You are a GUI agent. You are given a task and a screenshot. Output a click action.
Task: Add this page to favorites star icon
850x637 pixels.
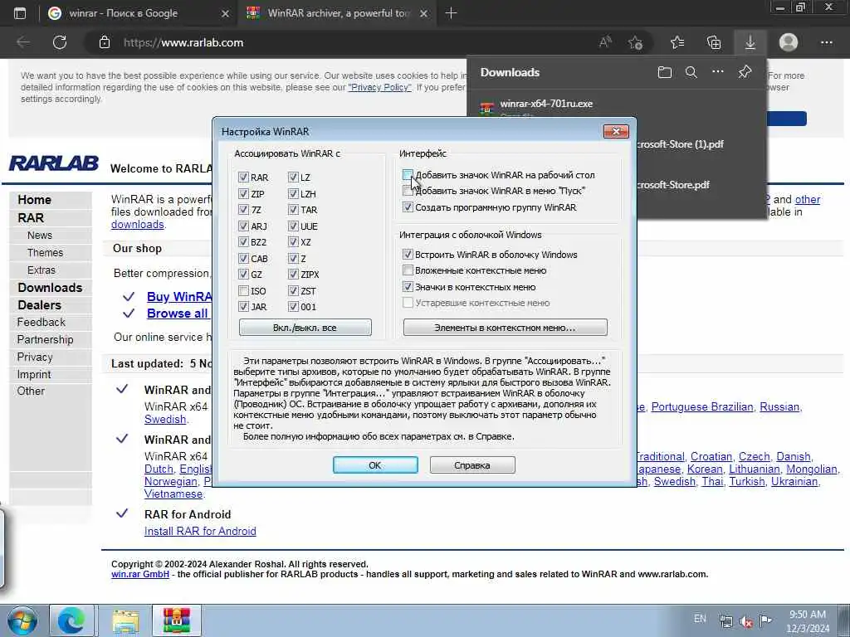pos(635,42)
